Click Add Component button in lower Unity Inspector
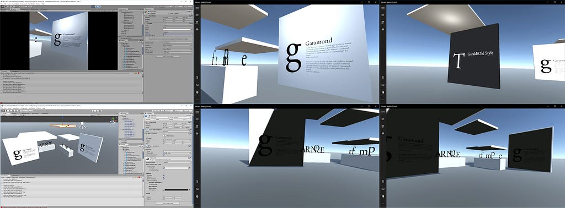 (168, 204)
